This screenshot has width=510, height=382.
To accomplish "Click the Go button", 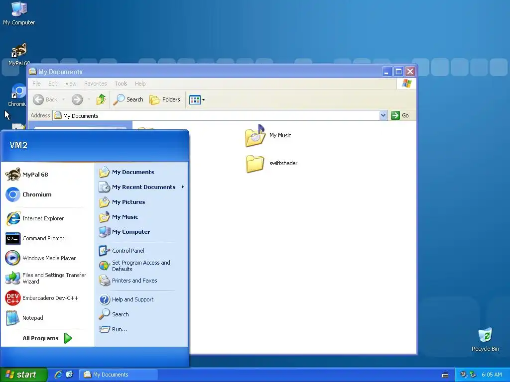I will tap(400, 115).
